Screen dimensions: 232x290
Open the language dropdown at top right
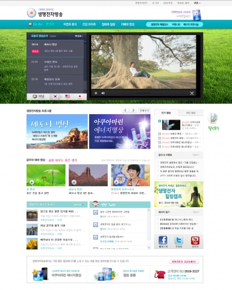(197, 3)
